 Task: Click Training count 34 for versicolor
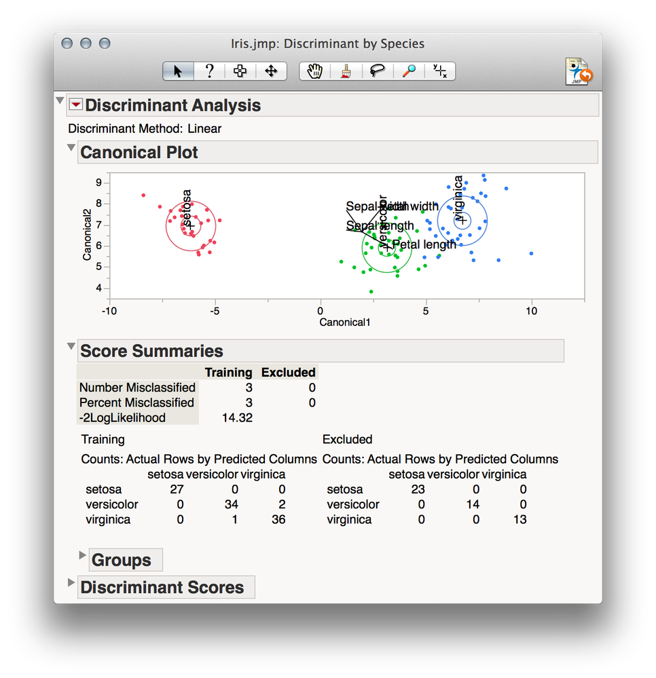(231, 504)
